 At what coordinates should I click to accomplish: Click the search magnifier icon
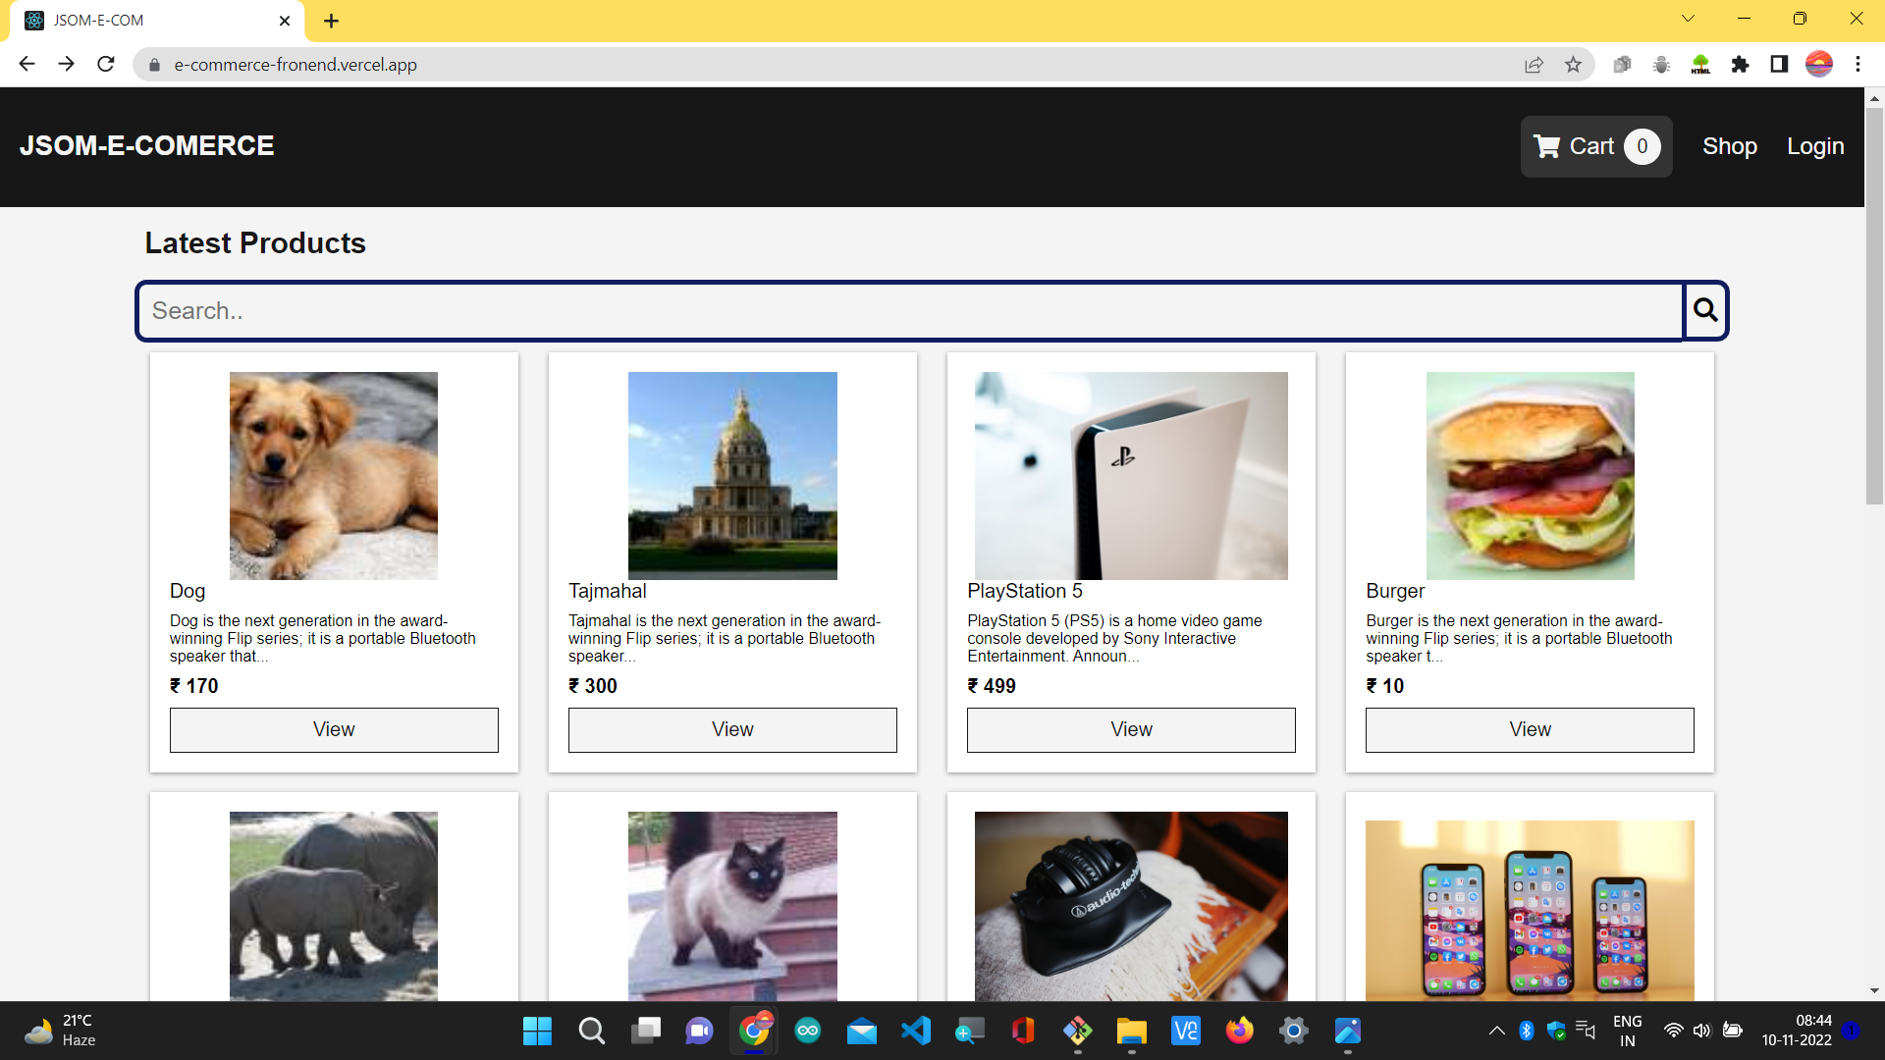pos(1705,310)
